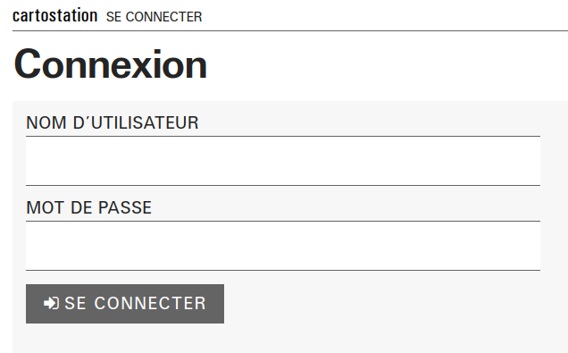Click the word SE in the header link

click(113, 17)
